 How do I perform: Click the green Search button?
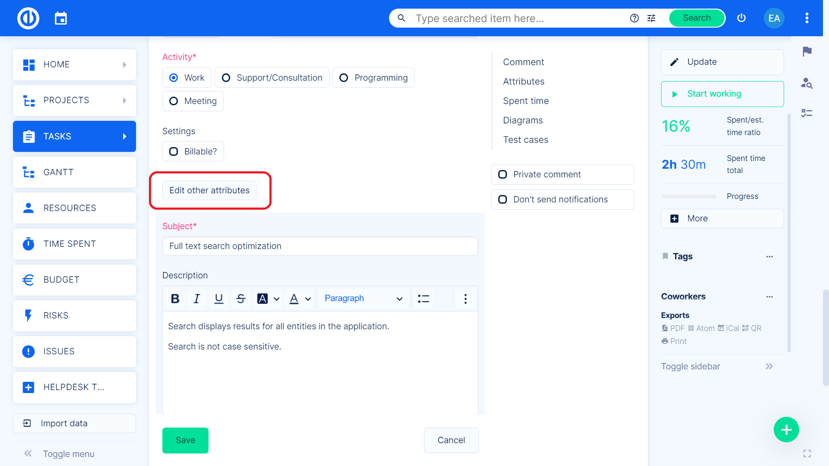click(x=697, y=18)
